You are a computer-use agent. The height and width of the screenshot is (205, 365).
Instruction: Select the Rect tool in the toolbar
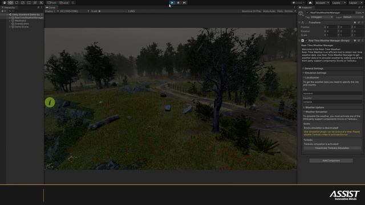29,3
